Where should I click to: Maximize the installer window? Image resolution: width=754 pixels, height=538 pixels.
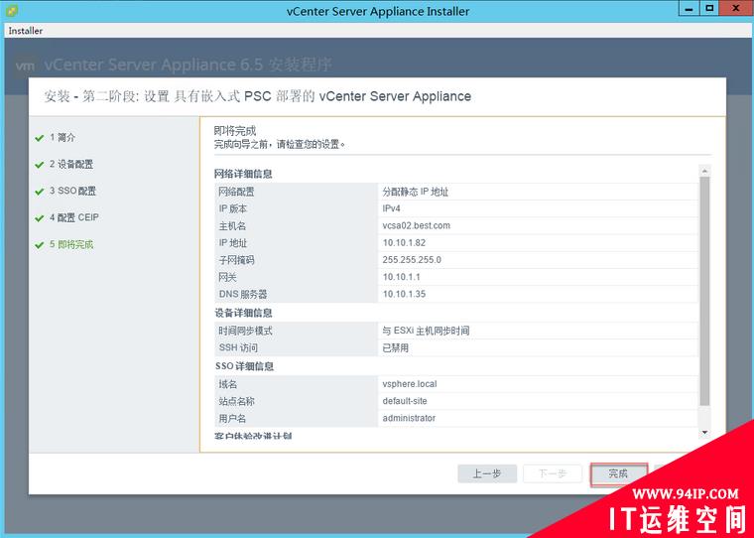tap(708, 9)
